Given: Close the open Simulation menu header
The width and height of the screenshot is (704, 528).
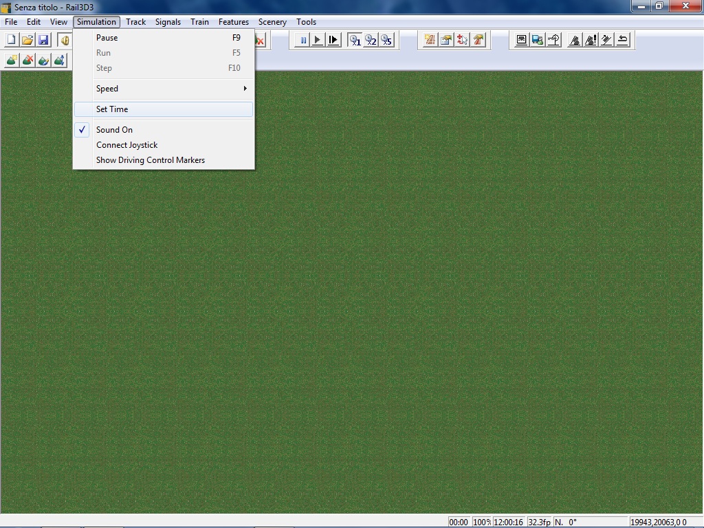Looking at the screenshot, I should pos(96,22).
